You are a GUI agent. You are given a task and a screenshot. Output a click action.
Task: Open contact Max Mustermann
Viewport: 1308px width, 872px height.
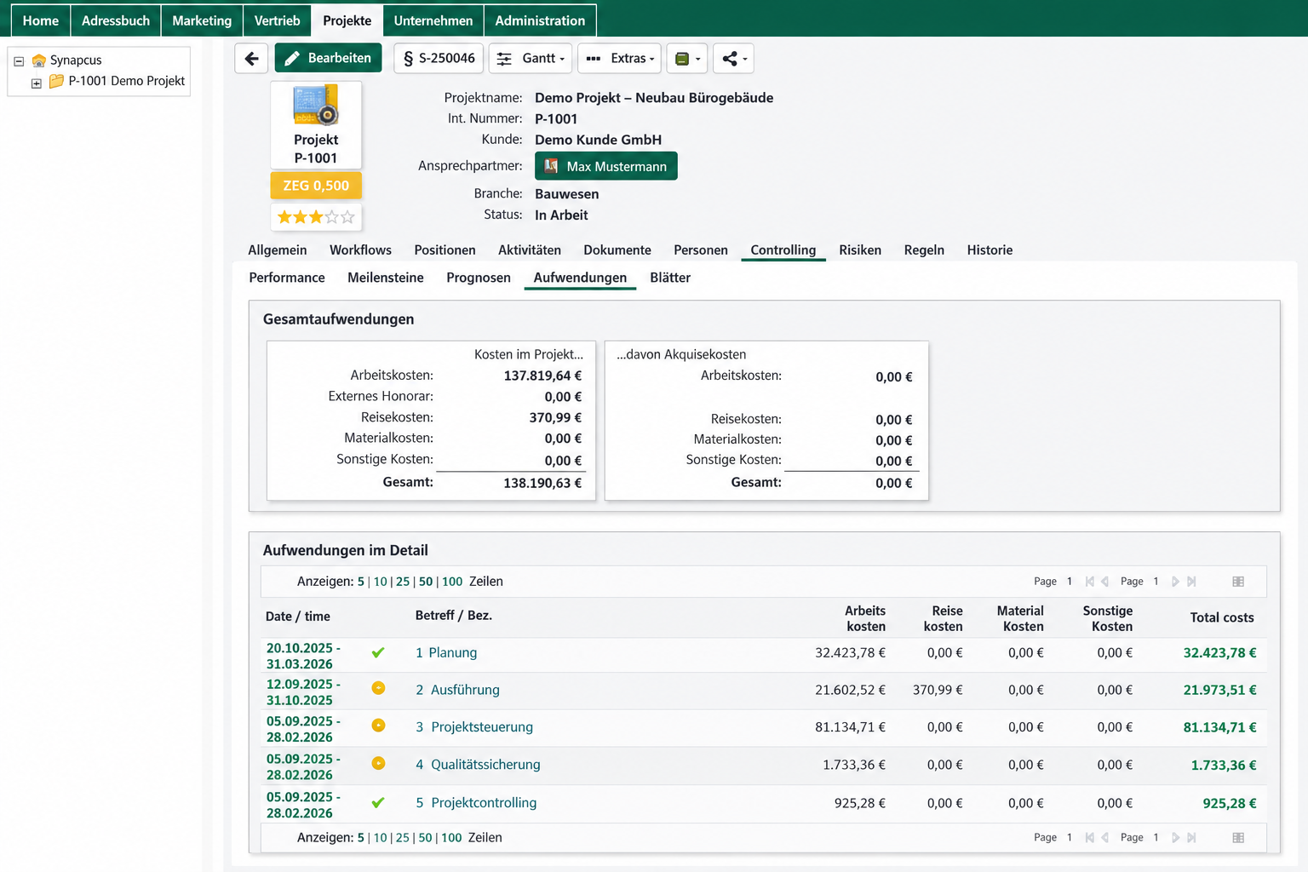pos(606,166)
